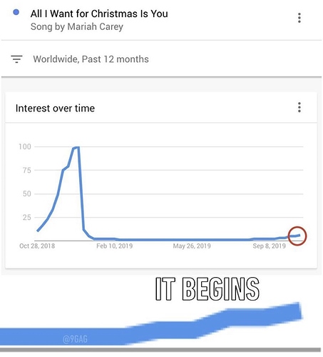This screenshot has height=357, width=323.
Task: Click the 50 value on the y-axis
Action: coord(27,193)
